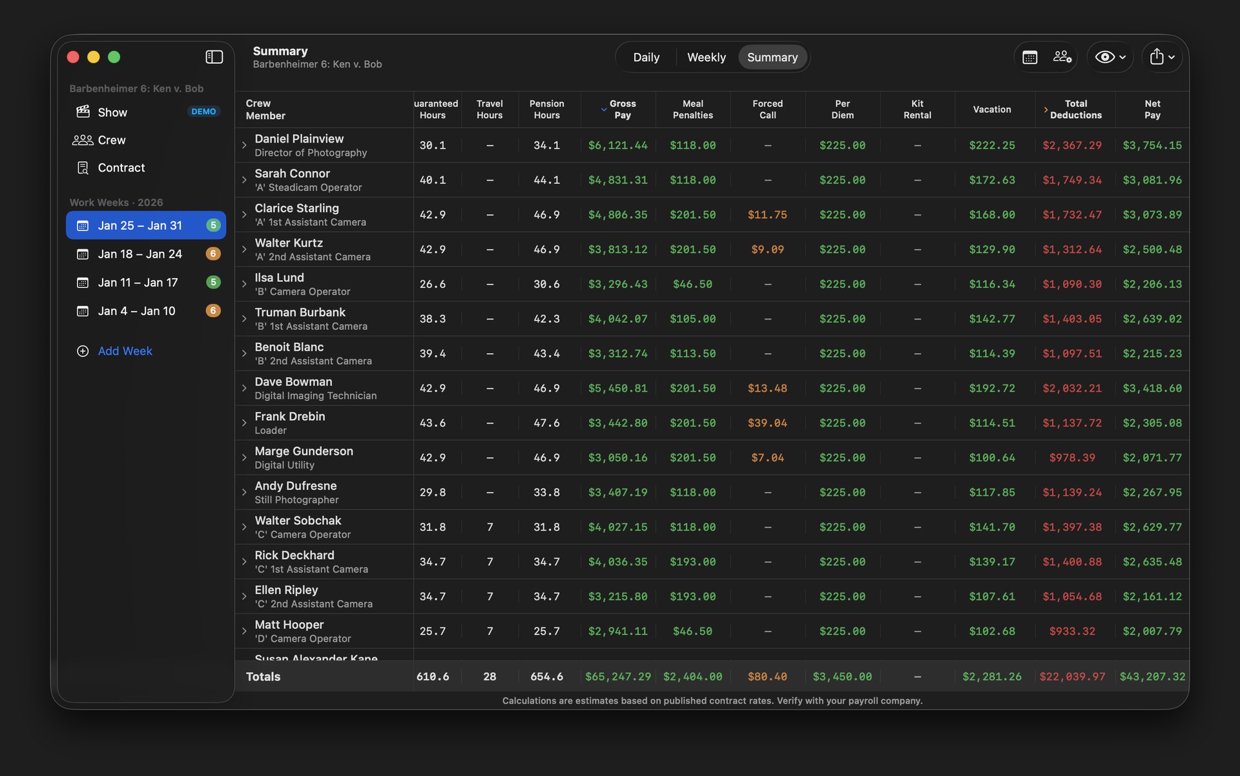Click the Add Week link
This screenshot has height=776, width=1240.
click(x=125, y=351)
